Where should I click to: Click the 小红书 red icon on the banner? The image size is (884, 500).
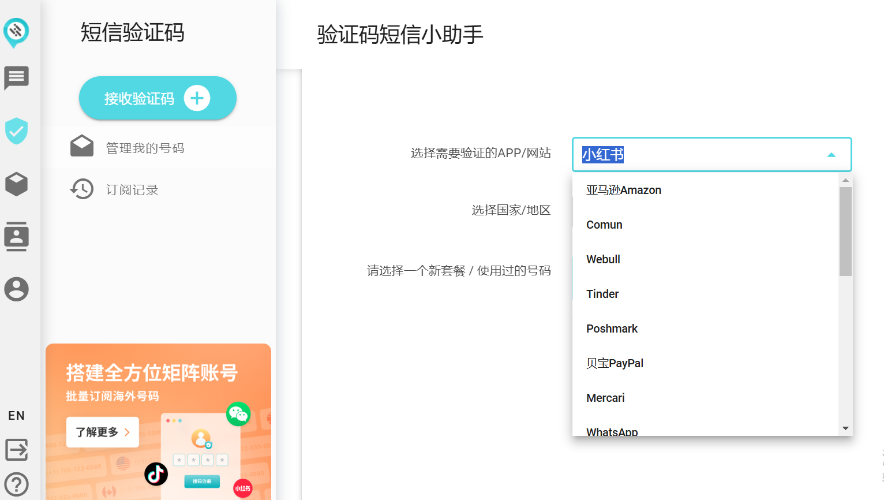(243, 488)
